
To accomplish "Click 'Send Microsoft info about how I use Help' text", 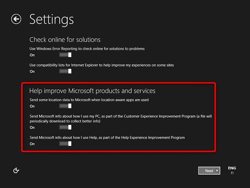I will pyautogui.click(x=107, y=138).
